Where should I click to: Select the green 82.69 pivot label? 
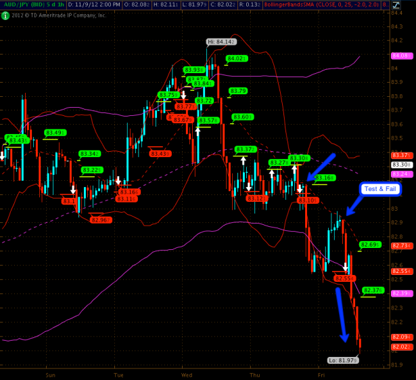[x=371, y=245]
